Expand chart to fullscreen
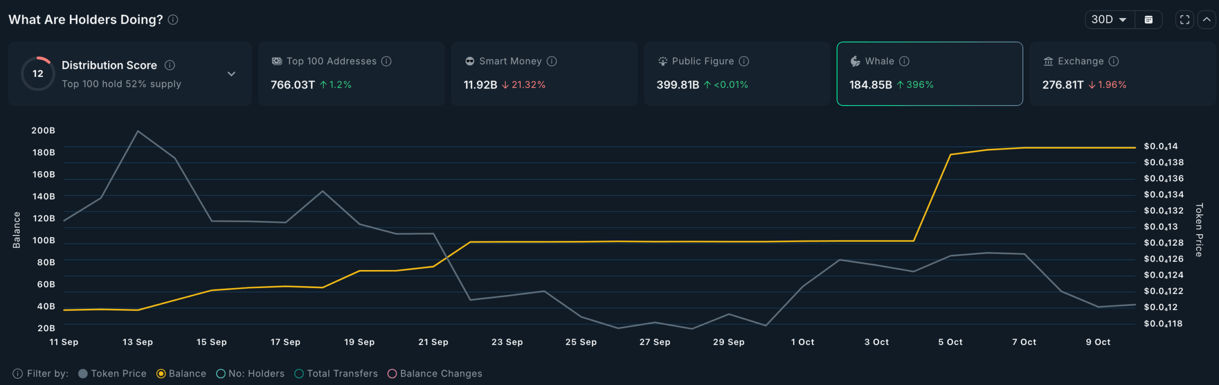Screen dimensions: 1219x385 [1185, 19]
